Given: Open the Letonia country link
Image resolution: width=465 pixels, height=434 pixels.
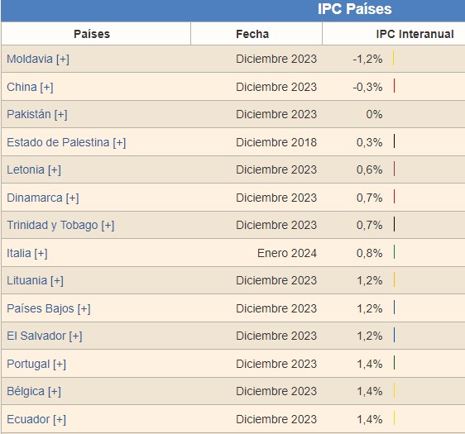Looking at the screenshot, I should coord(26,169).
